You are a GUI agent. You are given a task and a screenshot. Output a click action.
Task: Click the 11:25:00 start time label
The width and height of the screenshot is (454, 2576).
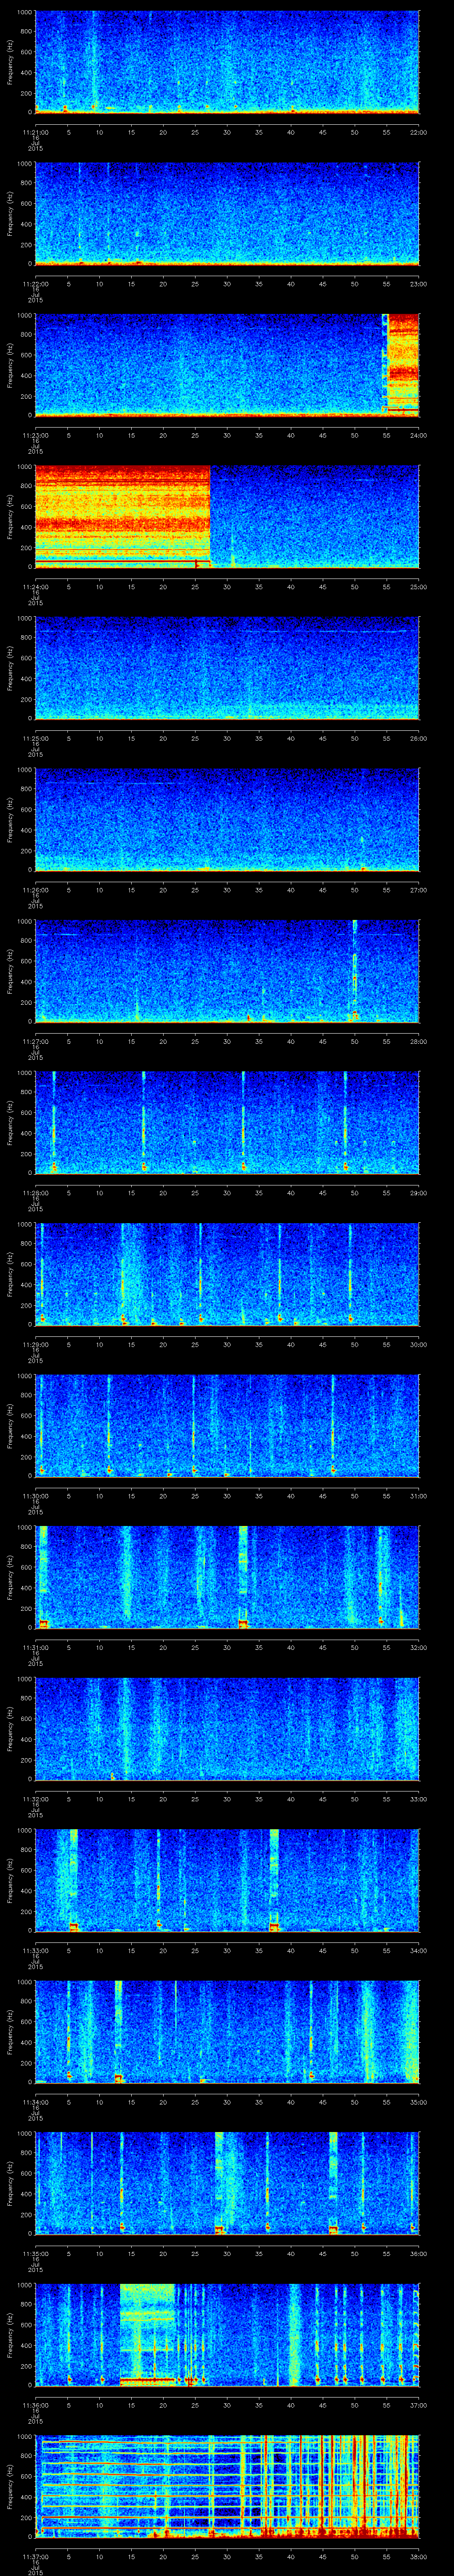tap(35, 738)
